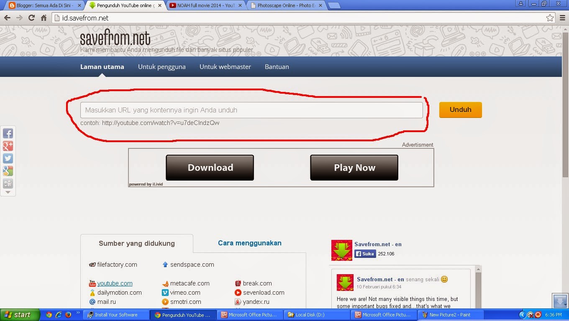Open the Savefrom.net - en page link

click(x=378, y=244)
